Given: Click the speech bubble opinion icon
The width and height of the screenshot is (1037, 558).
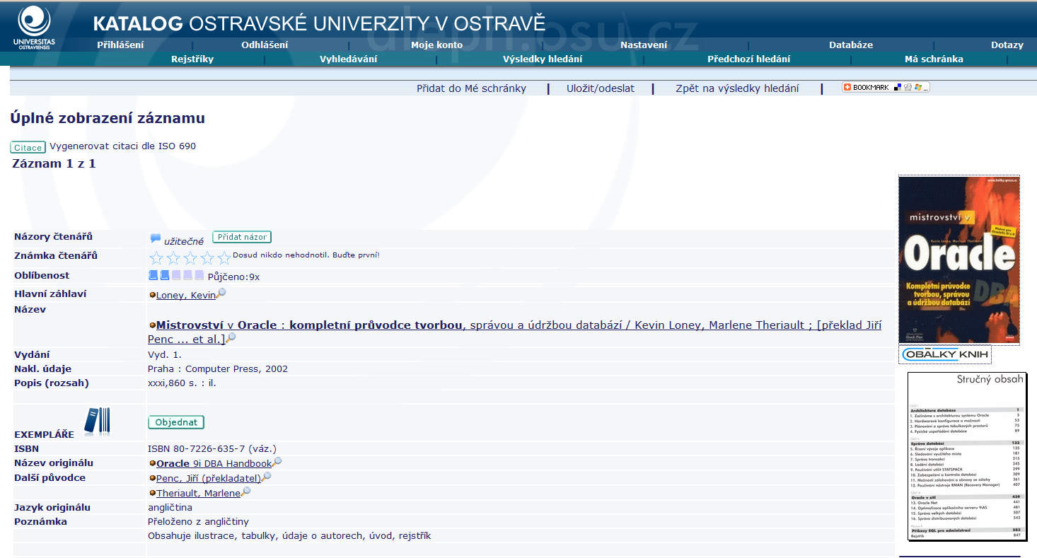Looking at the screenshot, I should 156,239.
